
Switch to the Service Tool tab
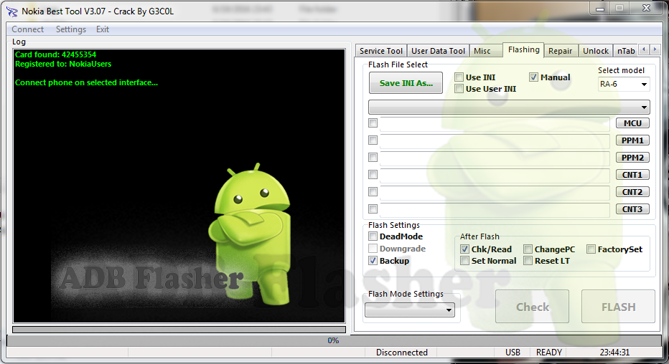coord(381,51)
